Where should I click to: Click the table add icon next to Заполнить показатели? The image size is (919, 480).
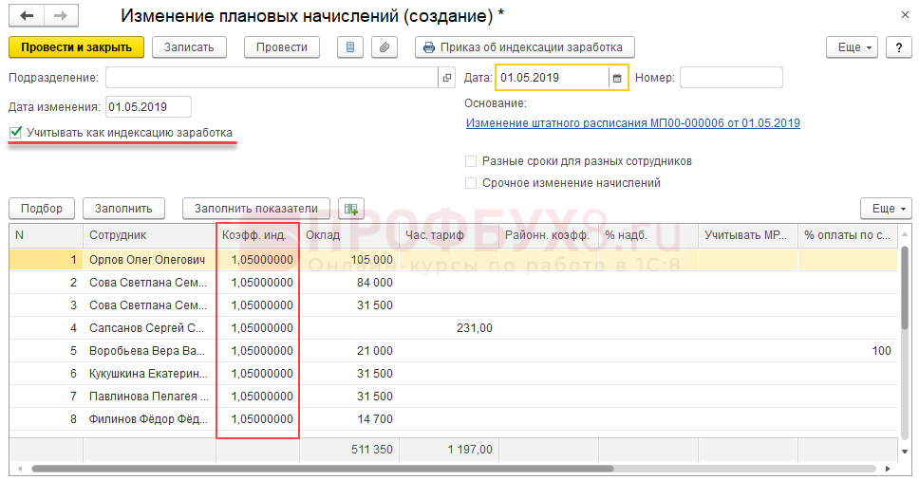pyautogui.click(x=352, y=209)
